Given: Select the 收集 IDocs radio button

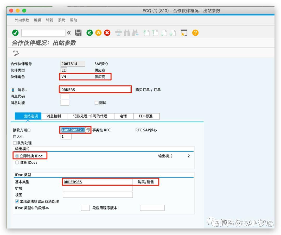Looking at the screenshot, I should [17, 162].
